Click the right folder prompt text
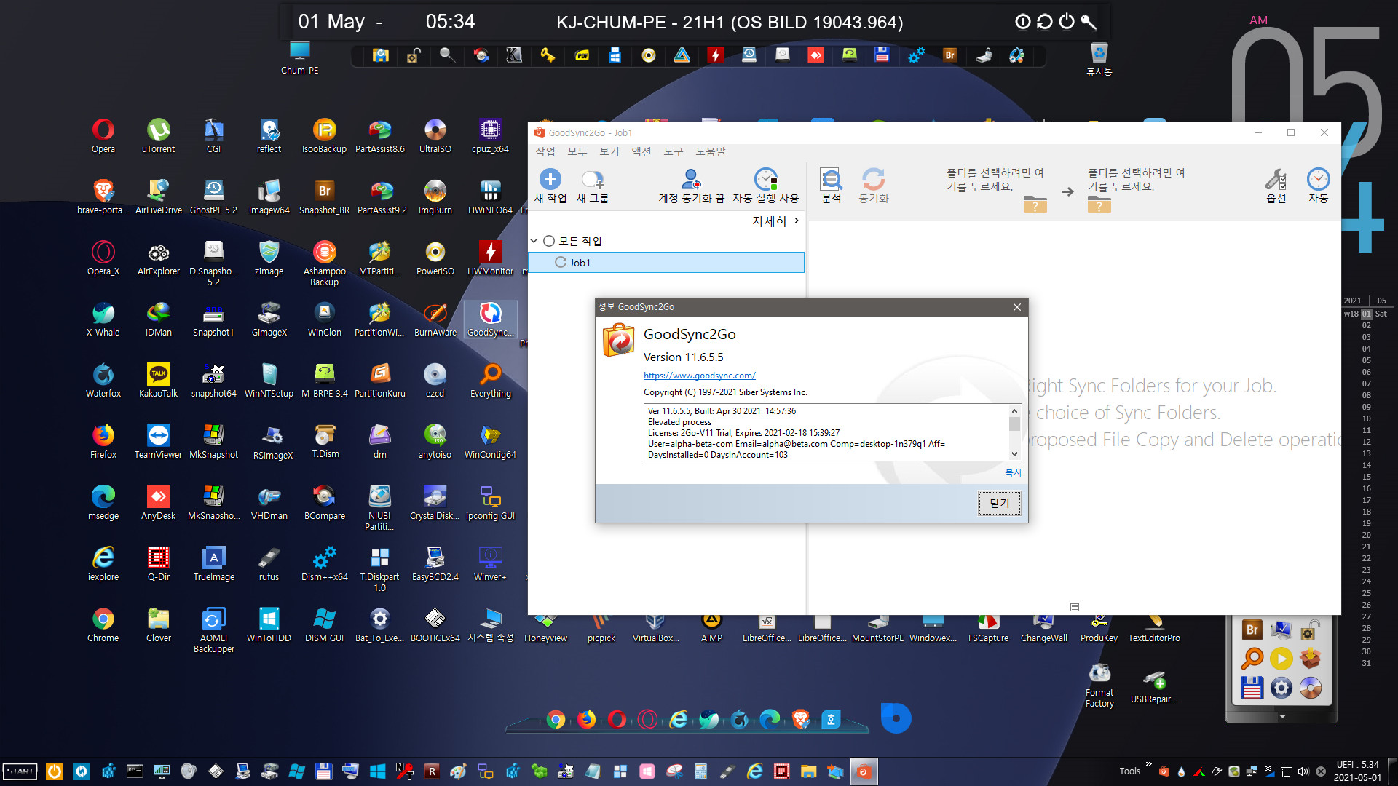The image size is (1398, 786). tap(1136, 180)
